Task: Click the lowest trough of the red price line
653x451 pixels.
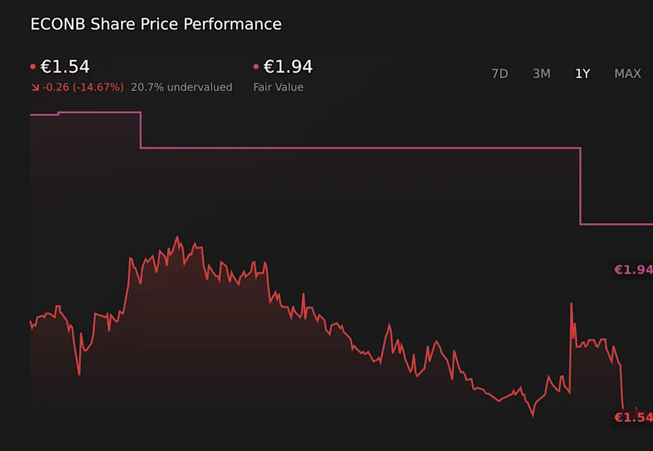Action: pos(533,415)
